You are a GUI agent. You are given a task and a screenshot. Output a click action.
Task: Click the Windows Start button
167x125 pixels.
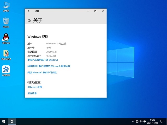click(4, 121)
